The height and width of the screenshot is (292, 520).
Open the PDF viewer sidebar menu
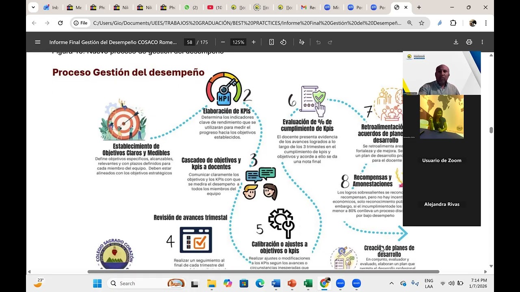[x=38, y=42]
